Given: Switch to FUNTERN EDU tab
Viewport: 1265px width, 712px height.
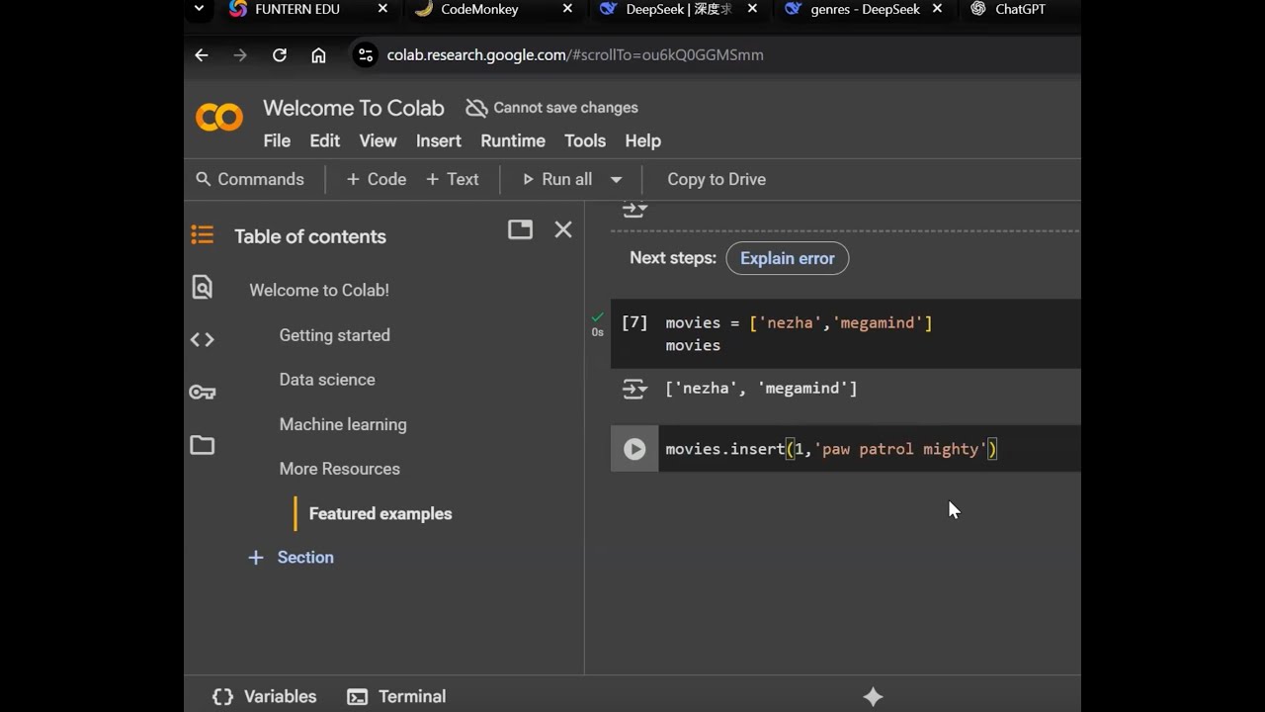Looking at the screenshot, I should pos(296,9).
